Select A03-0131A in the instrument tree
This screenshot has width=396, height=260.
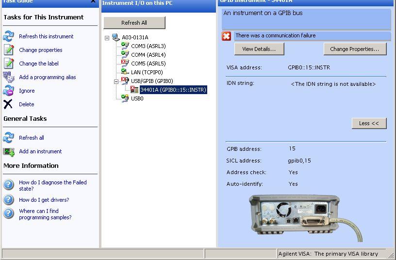[x=135, y=37]
